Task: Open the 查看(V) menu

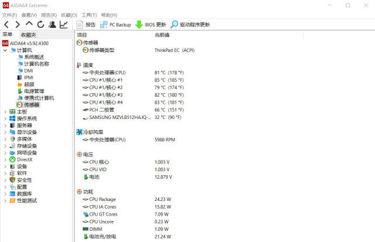Action: tap(29, 15)
